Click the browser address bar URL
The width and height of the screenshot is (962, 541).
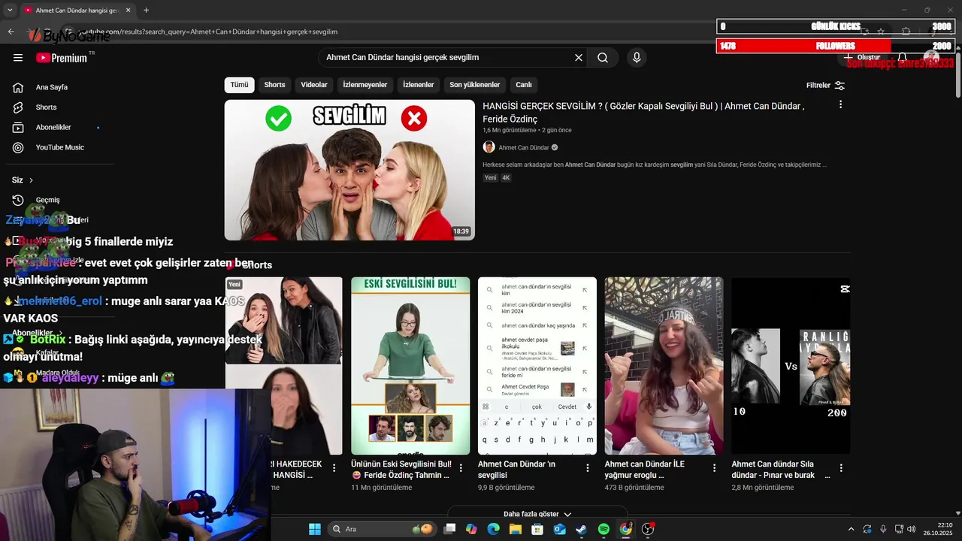point(210,32)
